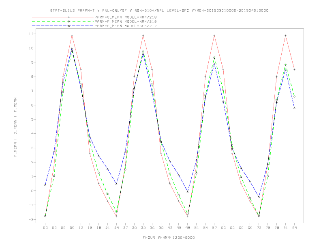Click the blue triangle data point at hour 24
Image resolution: width=321 pixels, height=248 pixels.
pyautogui.click(x=116, y=184)
